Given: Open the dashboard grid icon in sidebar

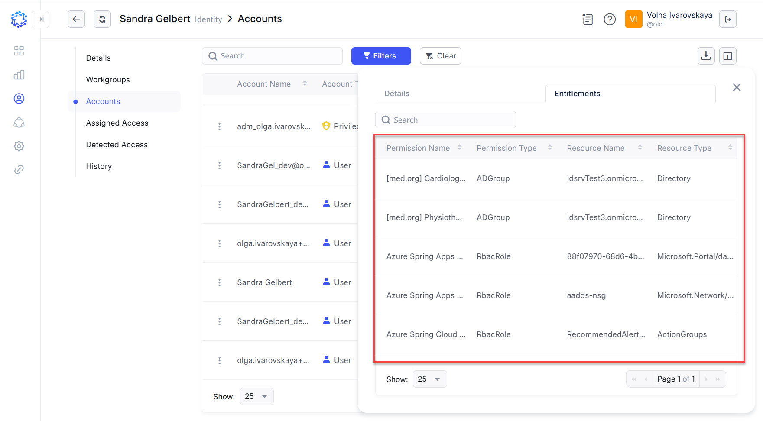Looking at the screenshot, I should tap(19, 51).
